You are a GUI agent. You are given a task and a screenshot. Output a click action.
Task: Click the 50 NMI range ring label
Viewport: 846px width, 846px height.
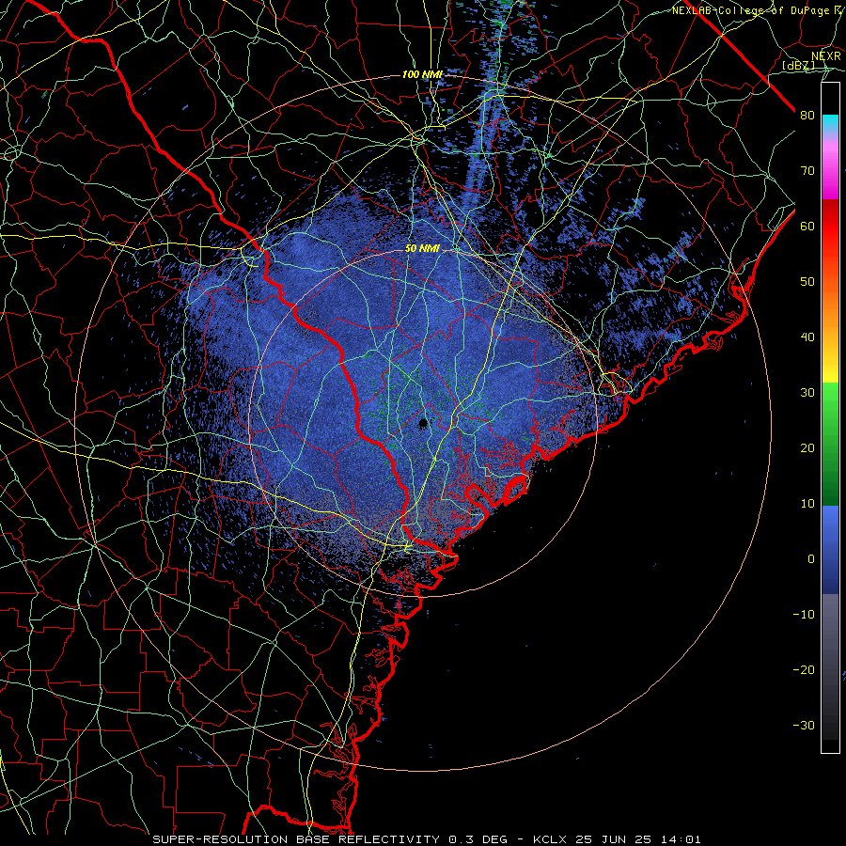pos(422,249)
